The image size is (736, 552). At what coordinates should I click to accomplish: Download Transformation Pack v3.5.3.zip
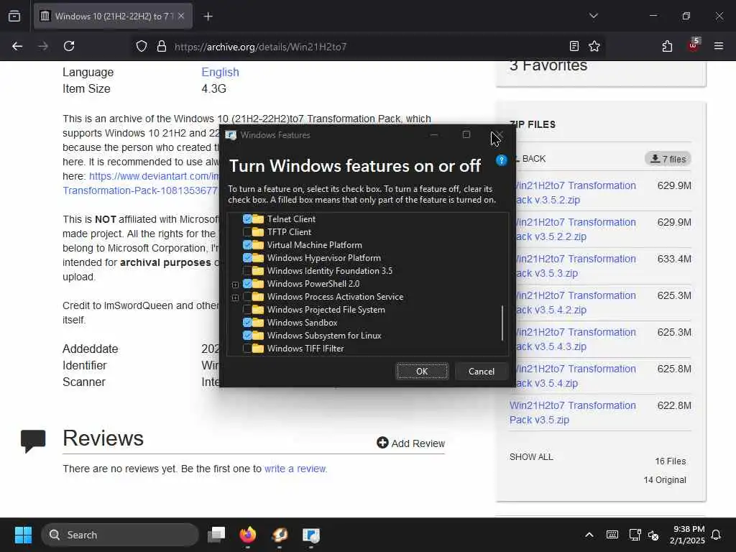click(x=575, y=266)
